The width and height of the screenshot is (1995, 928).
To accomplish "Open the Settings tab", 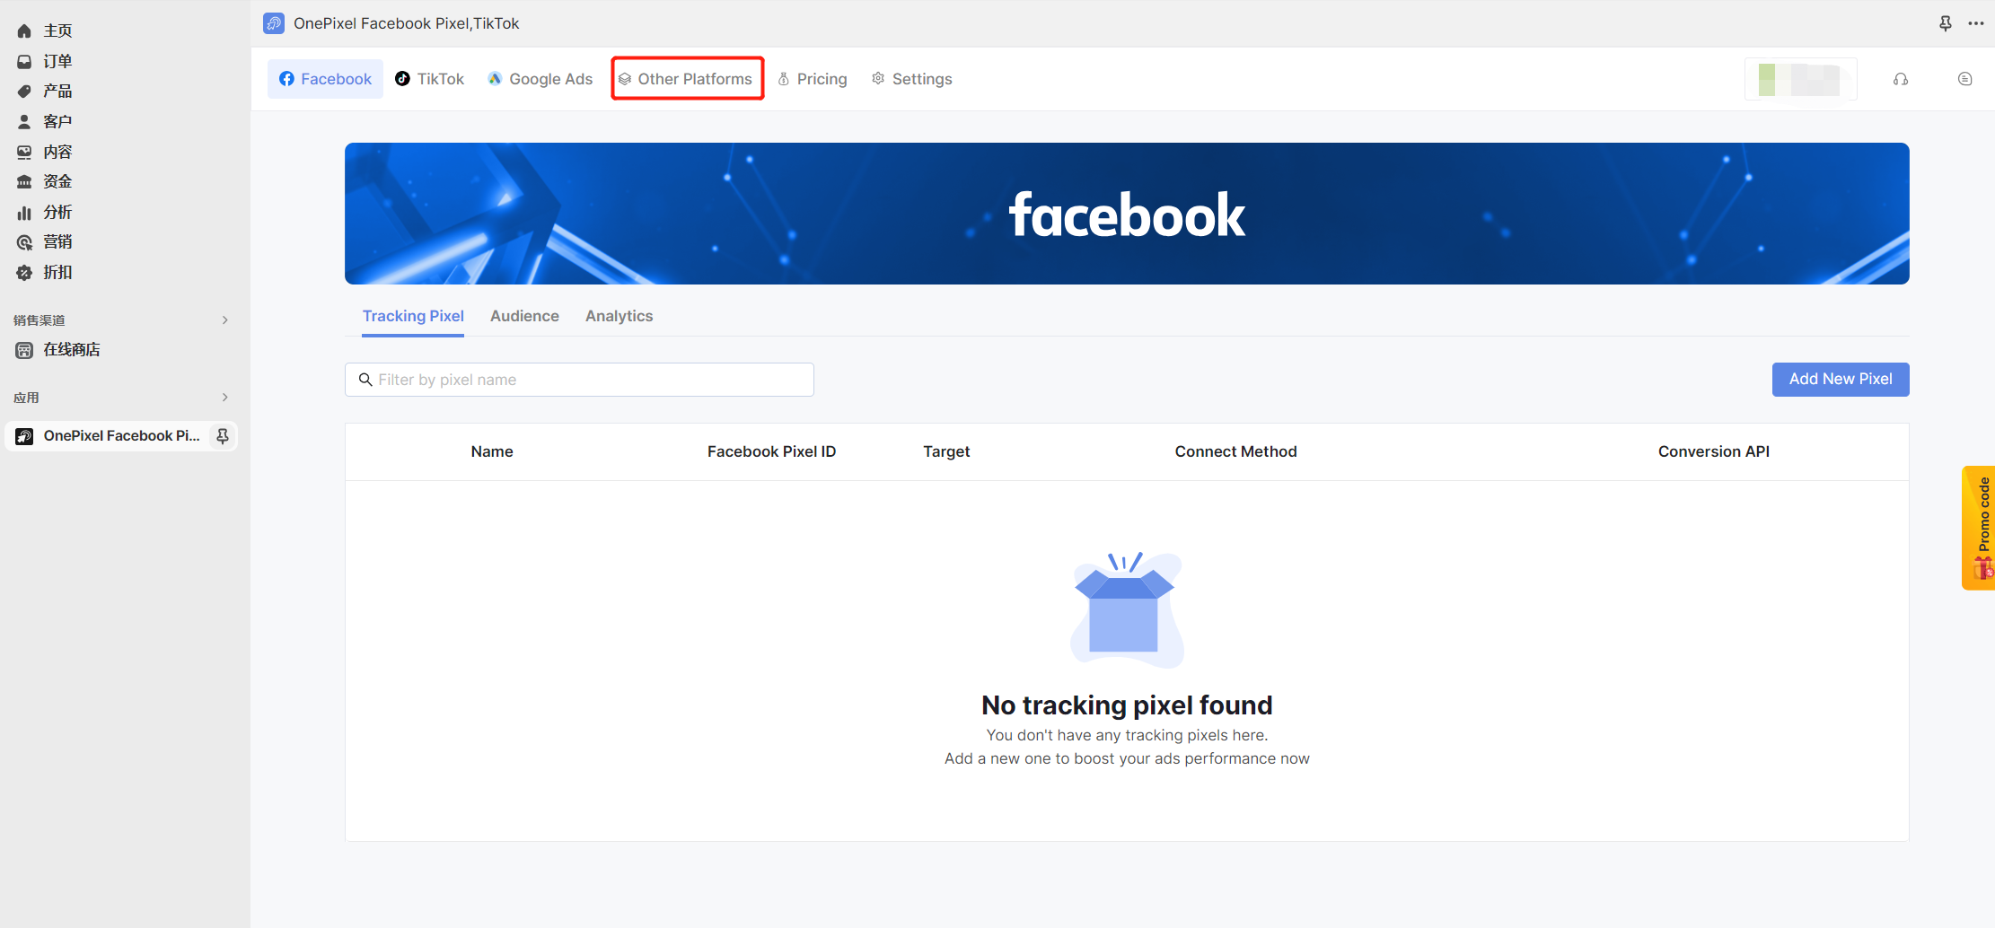I will tap(912, 79).
